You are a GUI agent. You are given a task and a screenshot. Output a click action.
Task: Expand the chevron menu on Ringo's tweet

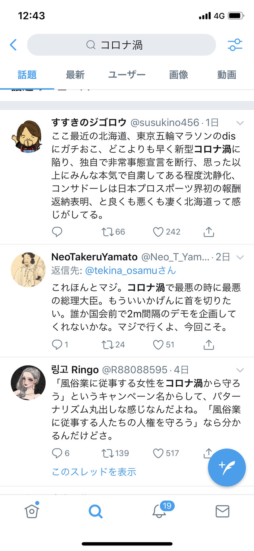click(x=240, y=370)
